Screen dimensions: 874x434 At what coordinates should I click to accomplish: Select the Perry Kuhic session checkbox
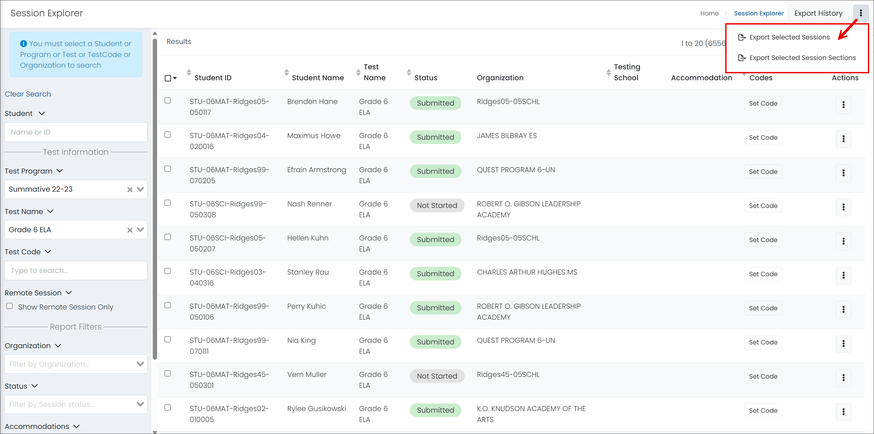coord(168,305)
